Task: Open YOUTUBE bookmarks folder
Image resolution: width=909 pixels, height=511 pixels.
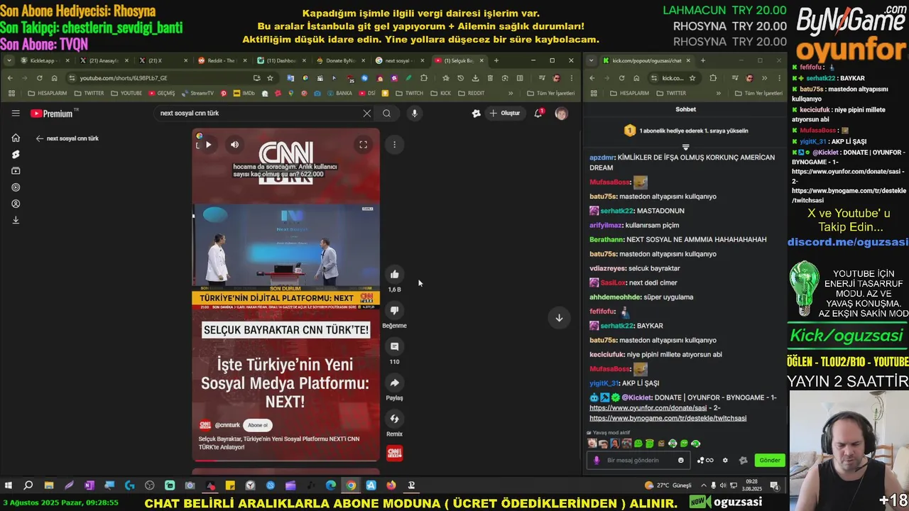Action: coord(126,93)
